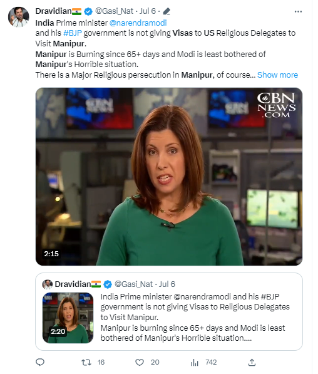The height and width of the screenshot is (374, 318).
Task: Click small avatar in quoted tweet
Action: point(47,284)
